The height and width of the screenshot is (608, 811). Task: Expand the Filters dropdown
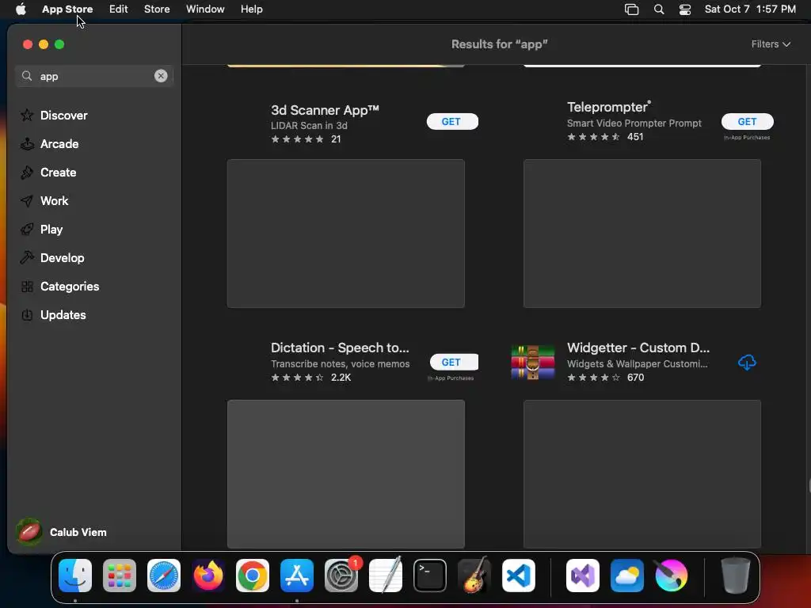pyautogui.click(x=771, y=44)
